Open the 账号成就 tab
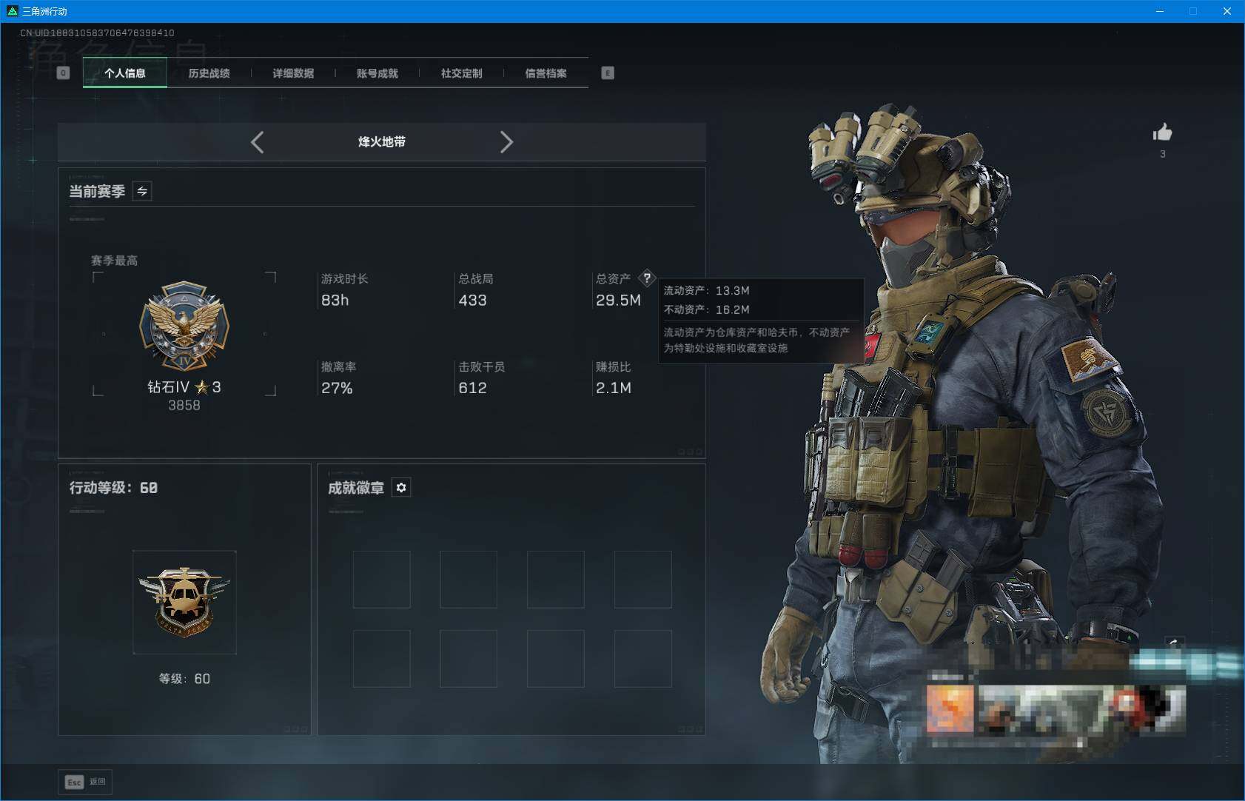The image size is (1245, 801). 378,73
